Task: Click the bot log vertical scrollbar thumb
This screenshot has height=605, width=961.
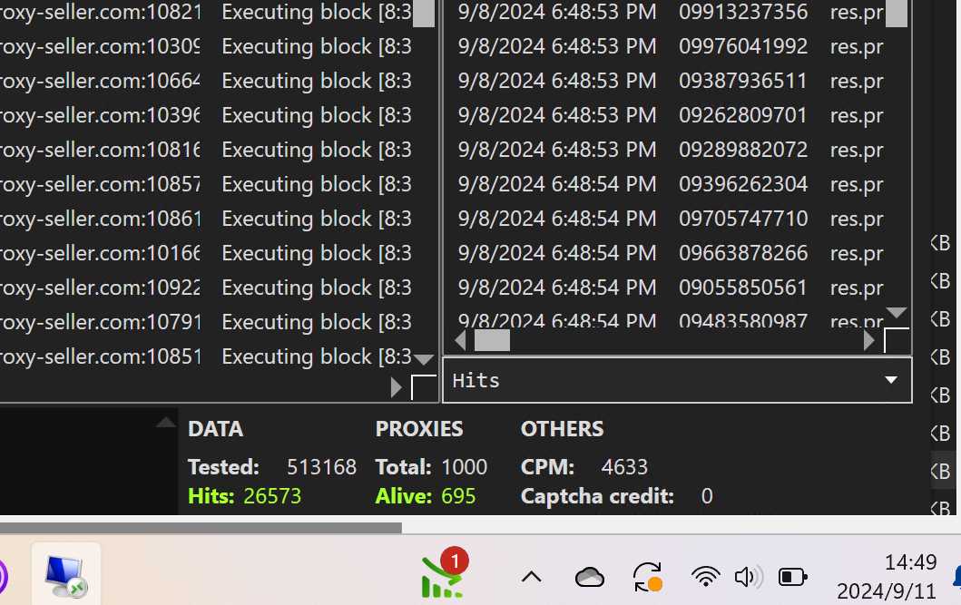Action: 424,14
